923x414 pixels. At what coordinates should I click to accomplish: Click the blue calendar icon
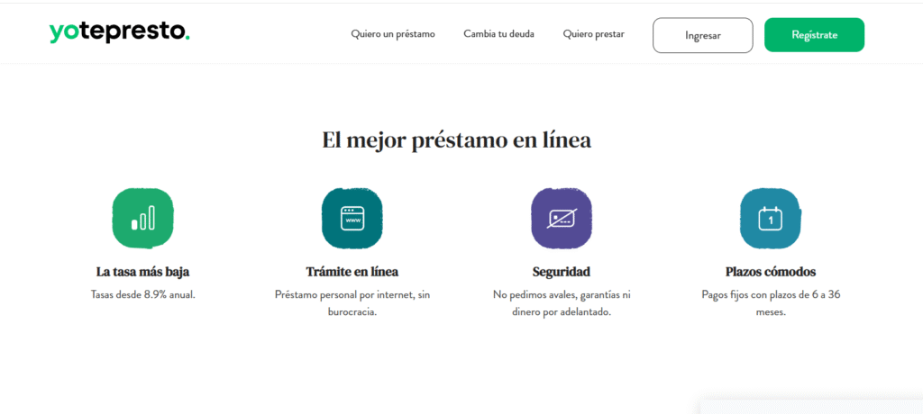(x=771, y=218)
